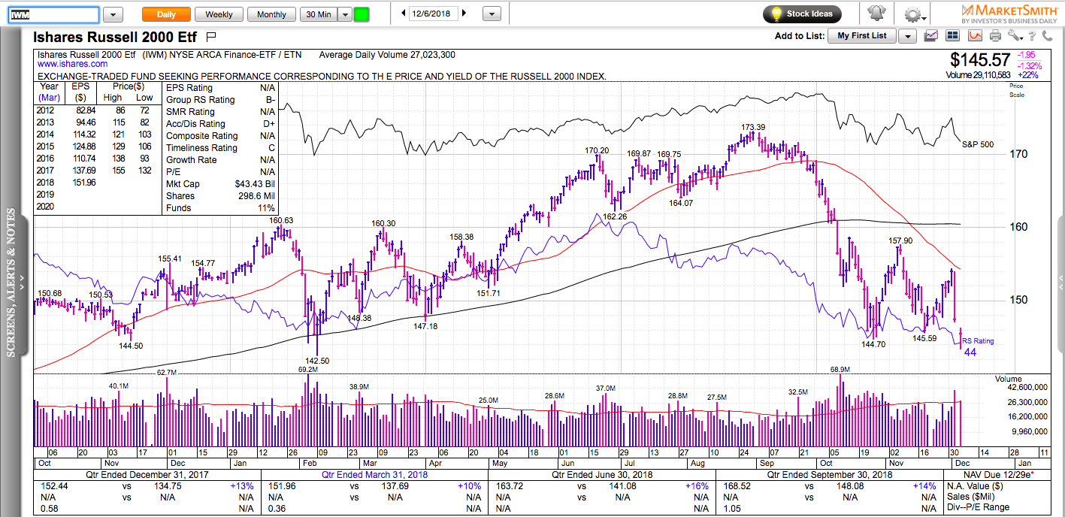Select the 30 Min intraday chart
This screenshot has height=517, width=1065.
319,14
